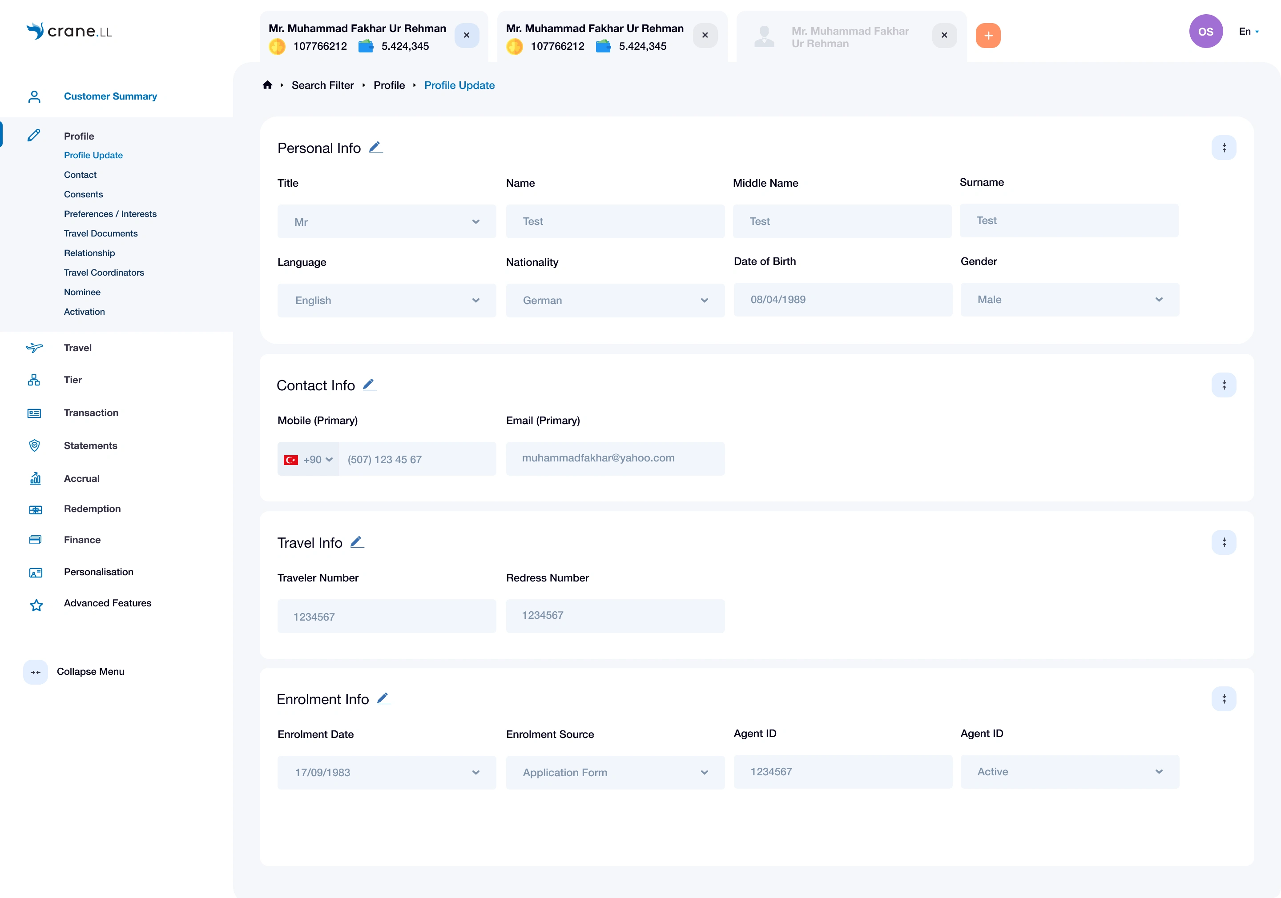Viewport: 1281px width, 898px height.
Task: Open the Travel section airplane icon
Action: tap(35, 348)
